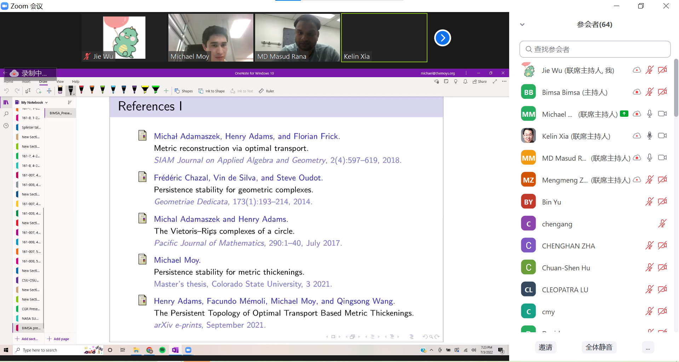The height and width of the screenshot is (362, 679).
Task: Toggle Bin Yu's muted microphone
Action: click(650, 202)
